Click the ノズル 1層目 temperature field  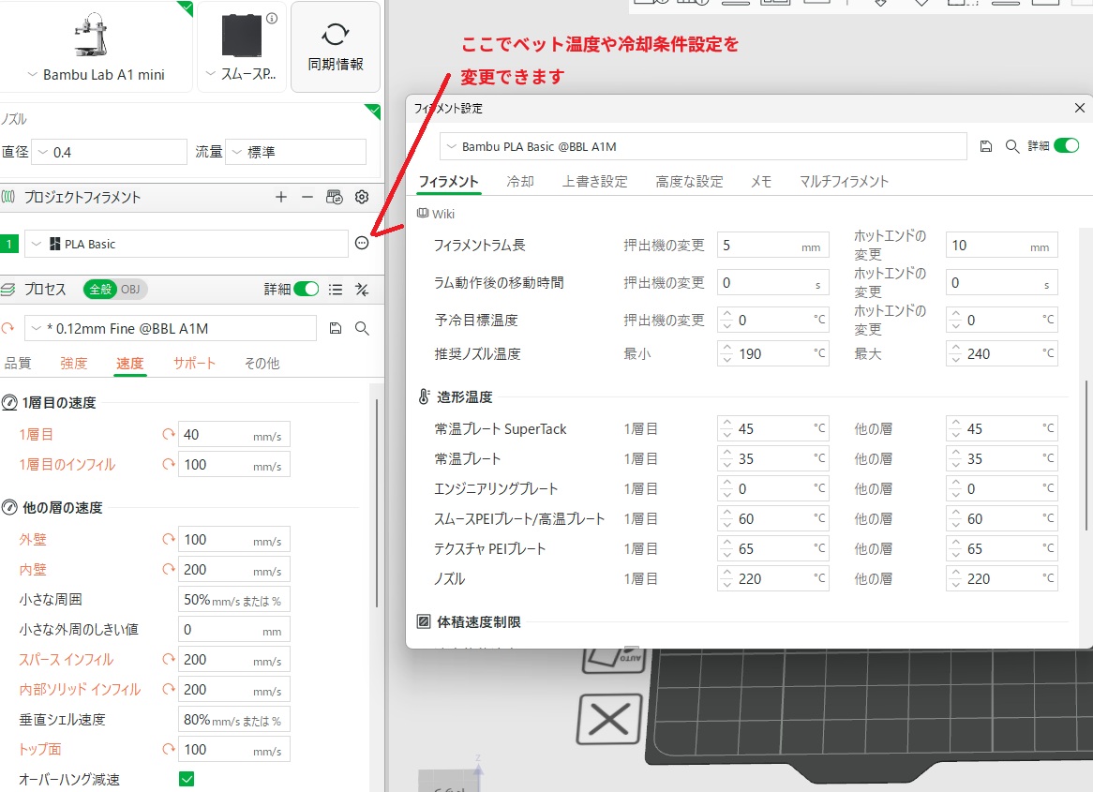769,578
